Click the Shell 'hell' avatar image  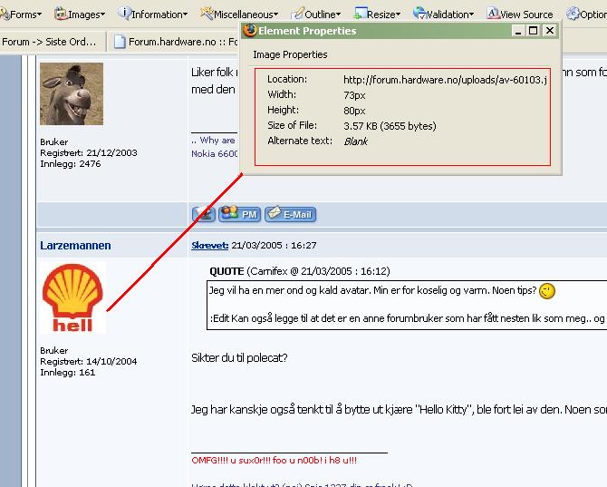72,297
